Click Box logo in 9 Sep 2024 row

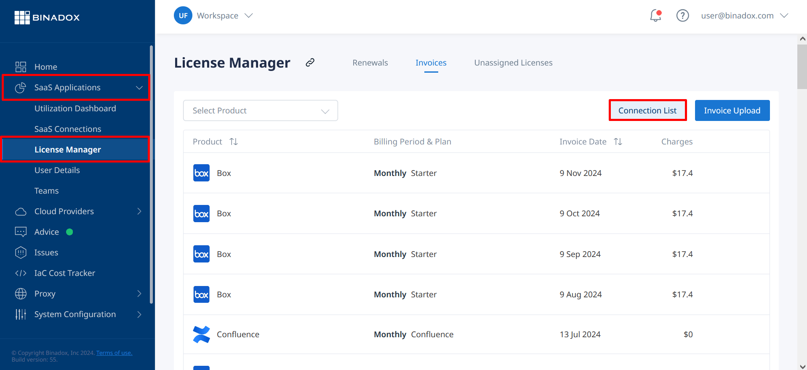(x=201, y=254)
